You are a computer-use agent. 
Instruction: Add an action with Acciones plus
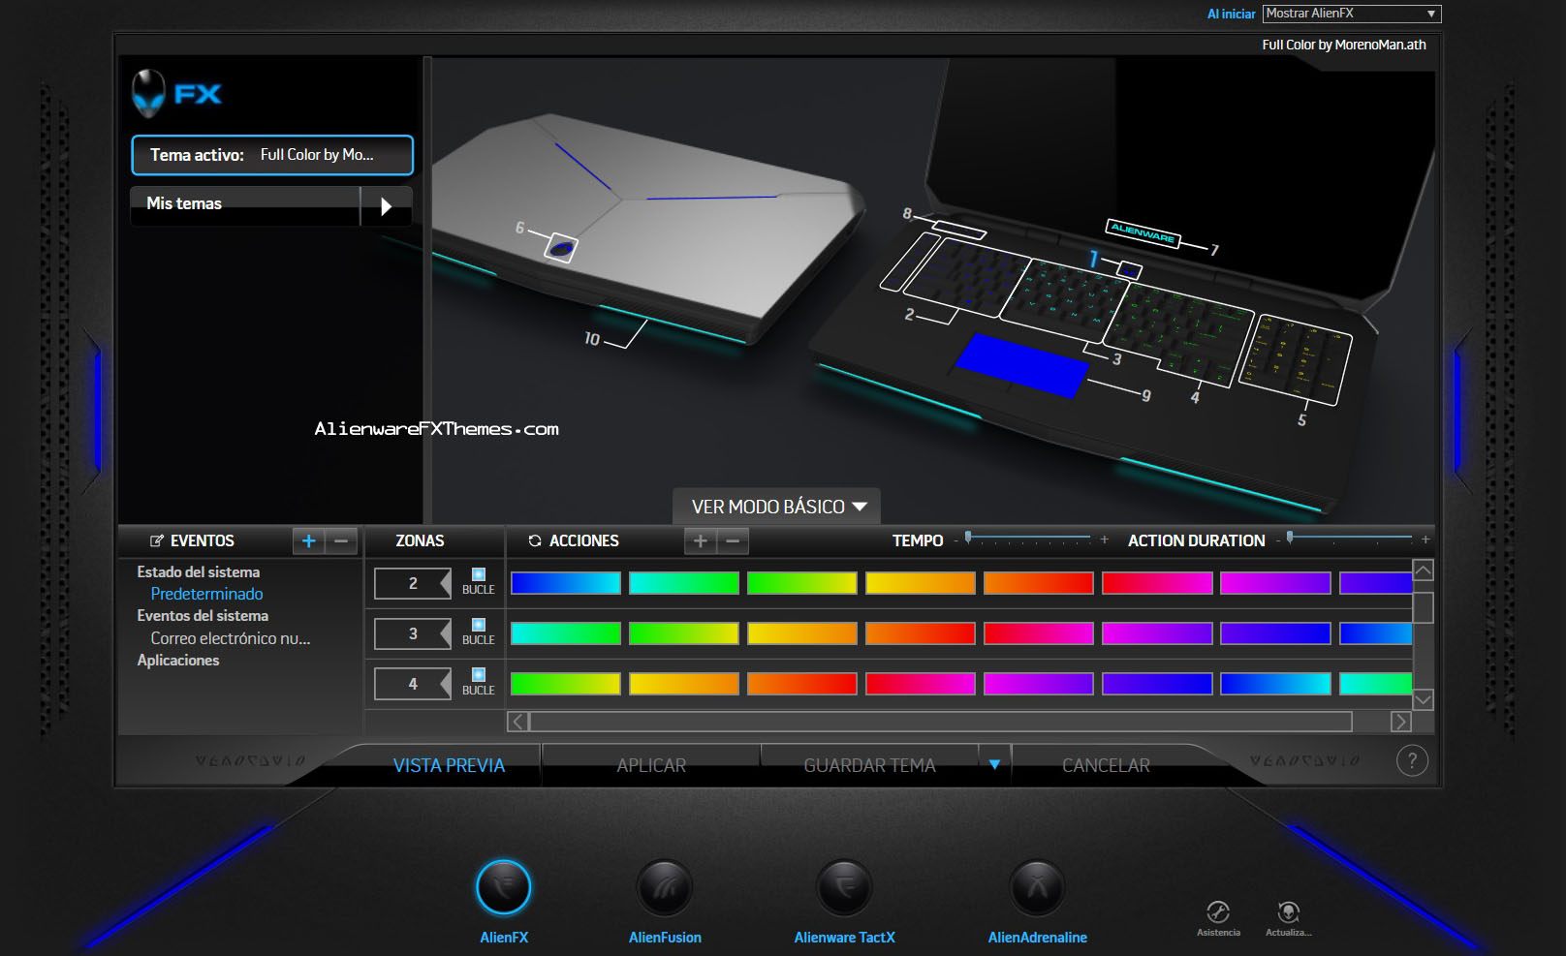pyautogui.click(x=700, y=540)
